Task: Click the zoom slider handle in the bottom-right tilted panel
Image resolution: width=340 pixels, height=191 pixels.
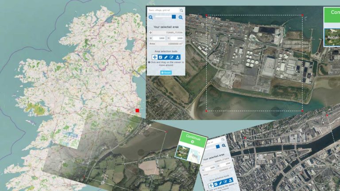Action: pyautogui.click(x=218, y=147)
